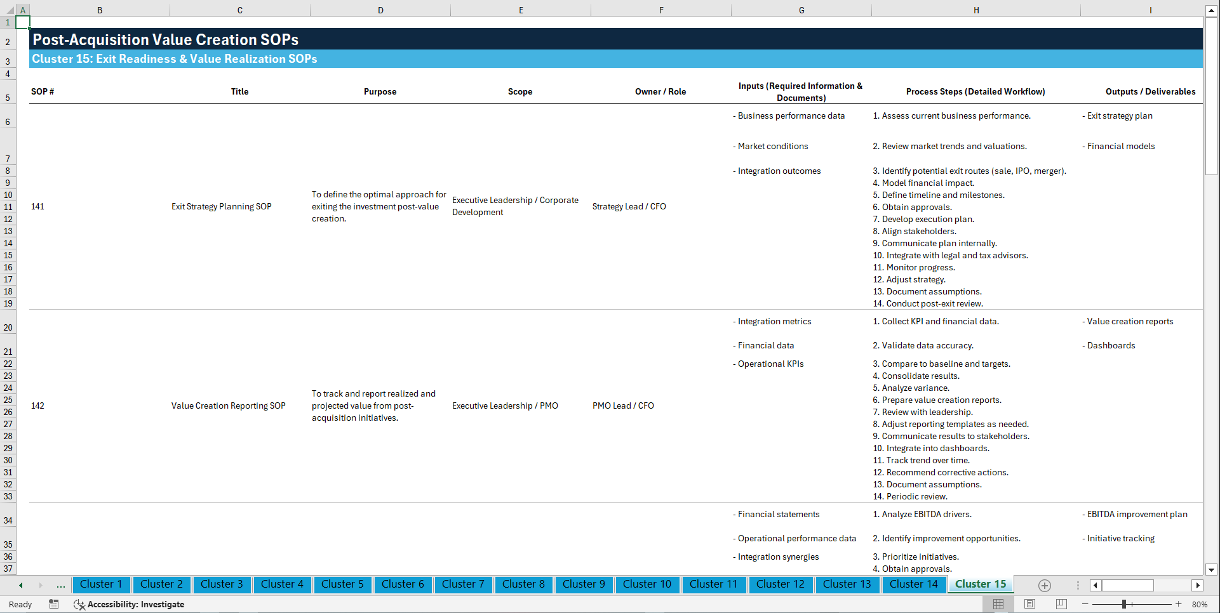Click Zoom In plus control
Screen dimensions: 1220x613
[1179, 604]
